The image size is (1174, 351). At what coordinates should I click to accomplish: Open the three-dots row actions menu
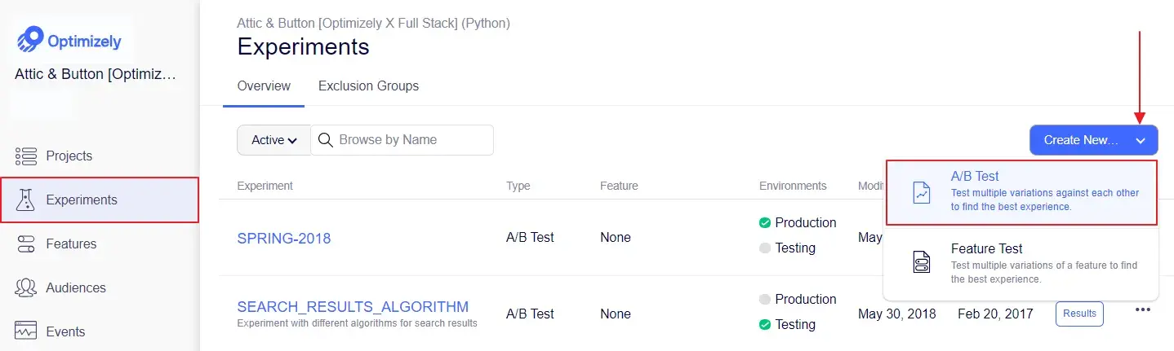(1143, 309)
